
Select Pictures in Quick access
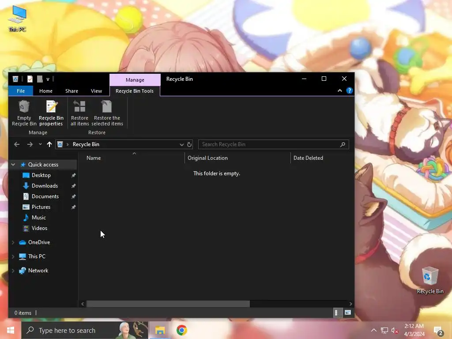41,207
